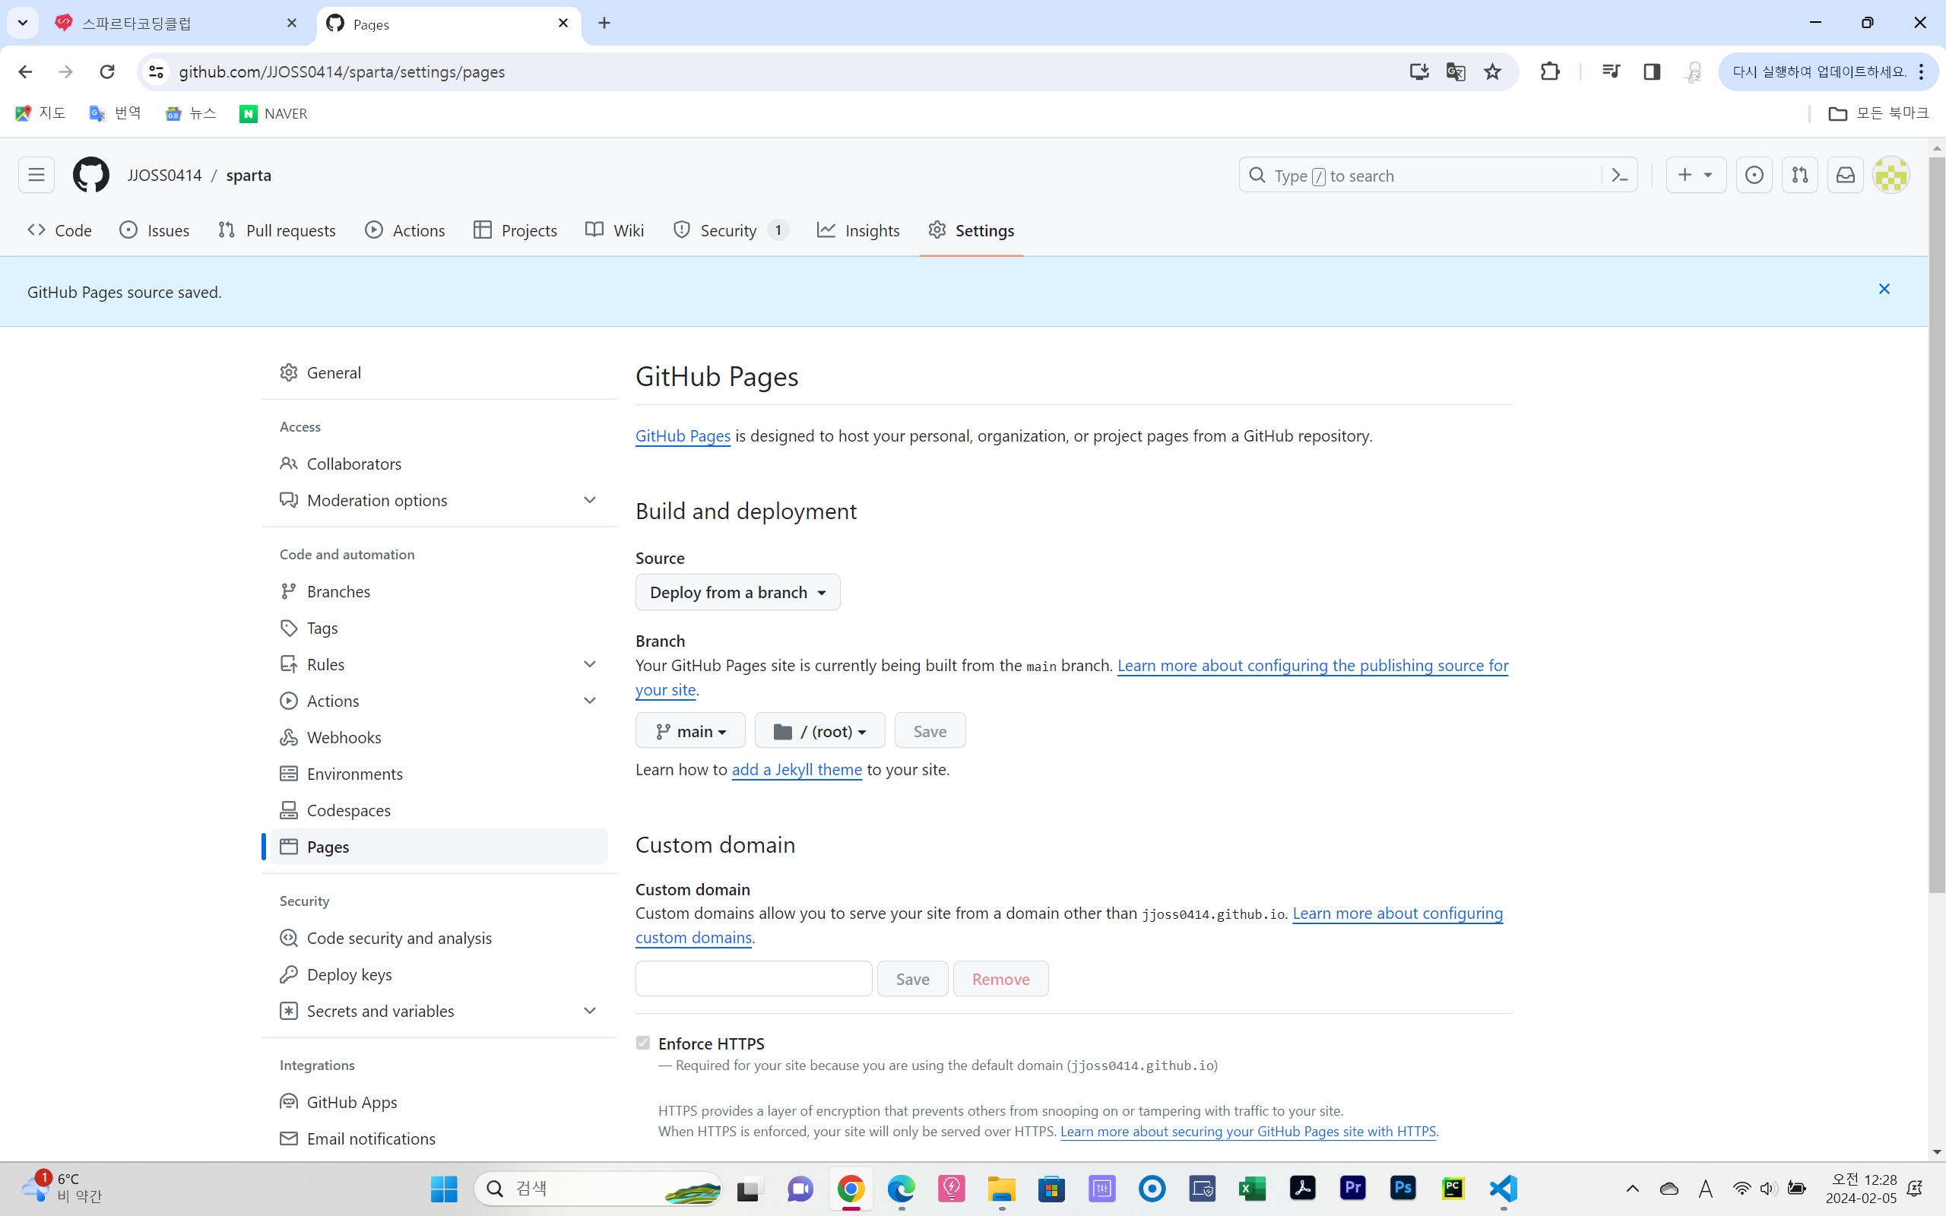Click Save next to the branch folder selector
Screen dimensions: 1946x1216
[930, 731]
